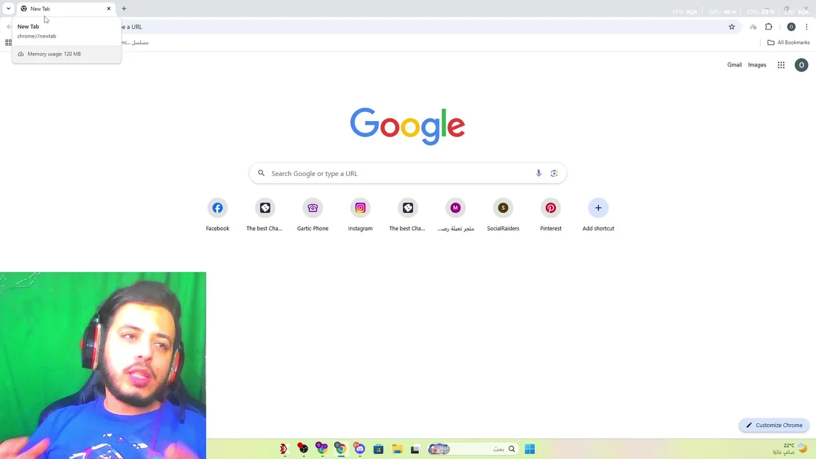The height and width of the screenshot is (459, 816).
Task: Click the magnifier icon in Google search box
Action: pyautogui.click(x=261, y=173)
